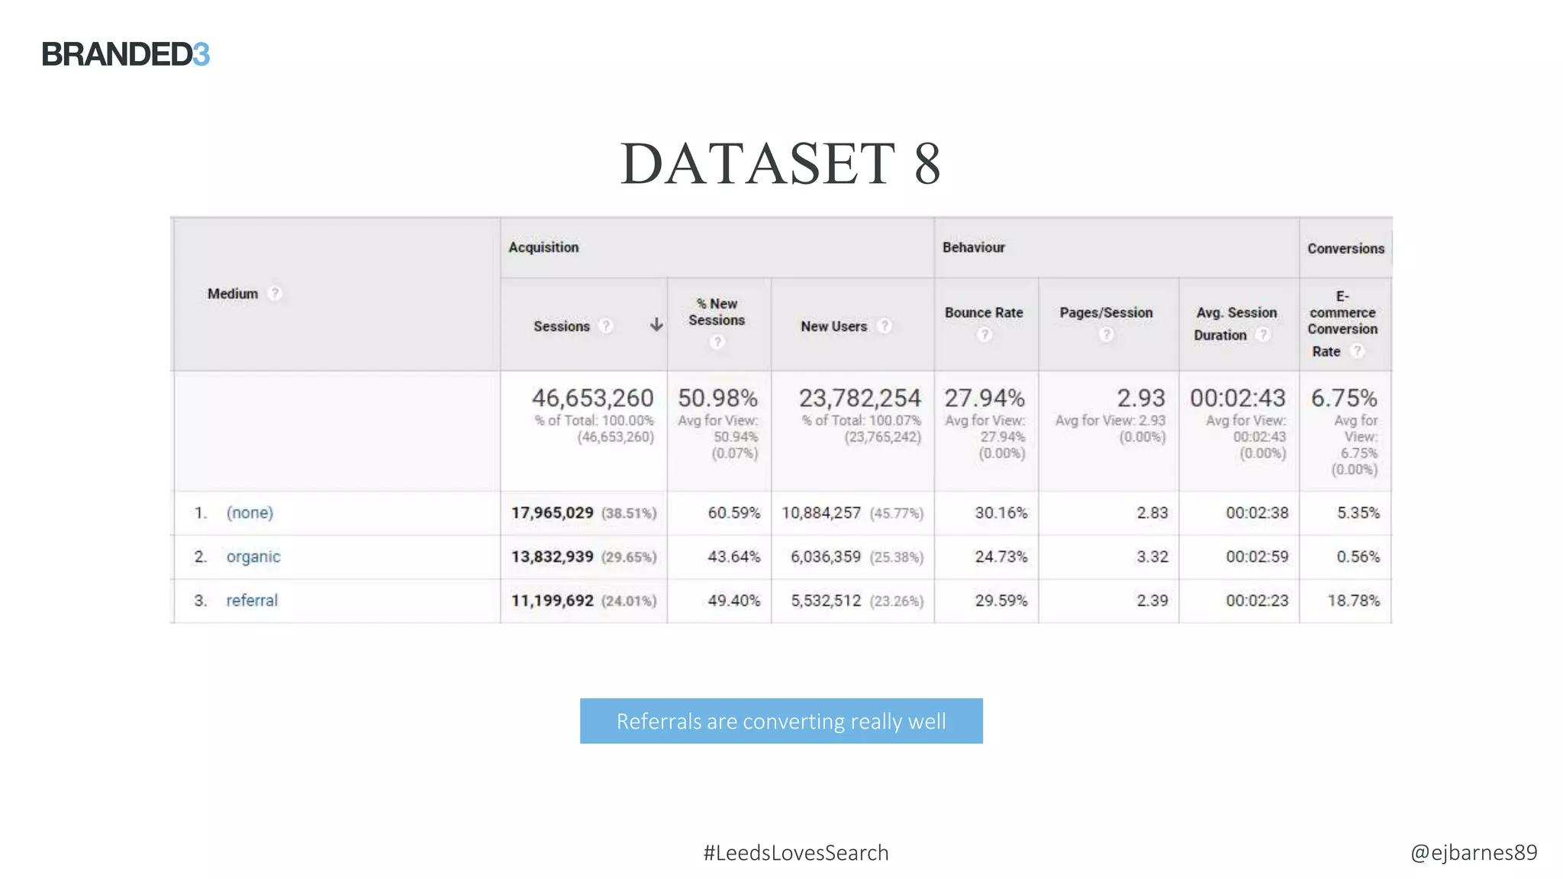Click conversion rate 0.56%
Screen dimensions: 1563x879
tap(1358, 557)
